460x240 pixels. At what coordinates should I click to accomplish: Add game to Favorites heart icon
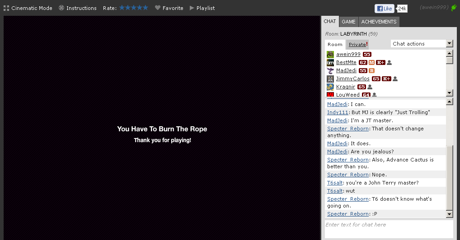[x=158, y=8]
